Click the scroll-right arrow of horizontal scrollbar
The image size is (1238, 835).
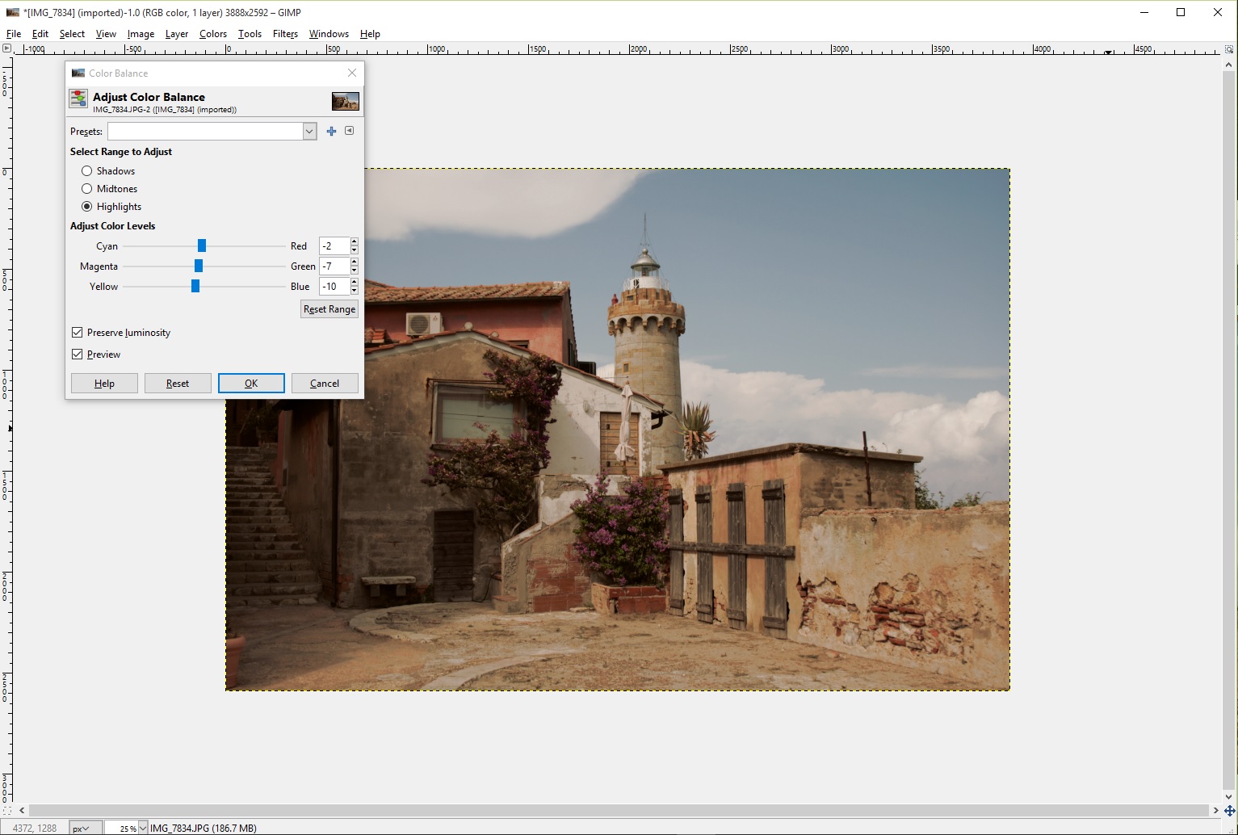click(x=1215, y=810)
